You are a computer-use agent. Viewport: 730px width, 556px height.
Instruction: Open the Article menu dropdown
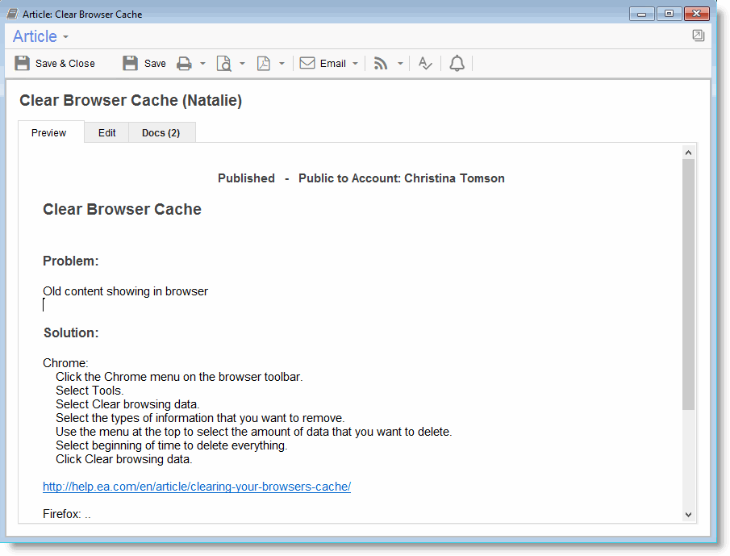[x=41, y=37]
